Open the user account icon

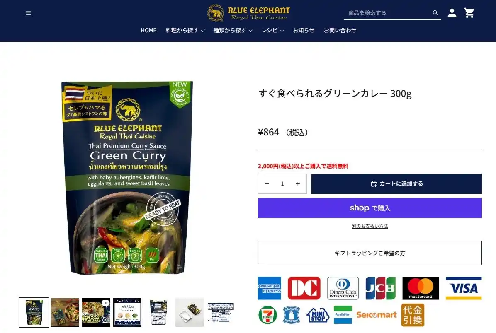point(452,13)
